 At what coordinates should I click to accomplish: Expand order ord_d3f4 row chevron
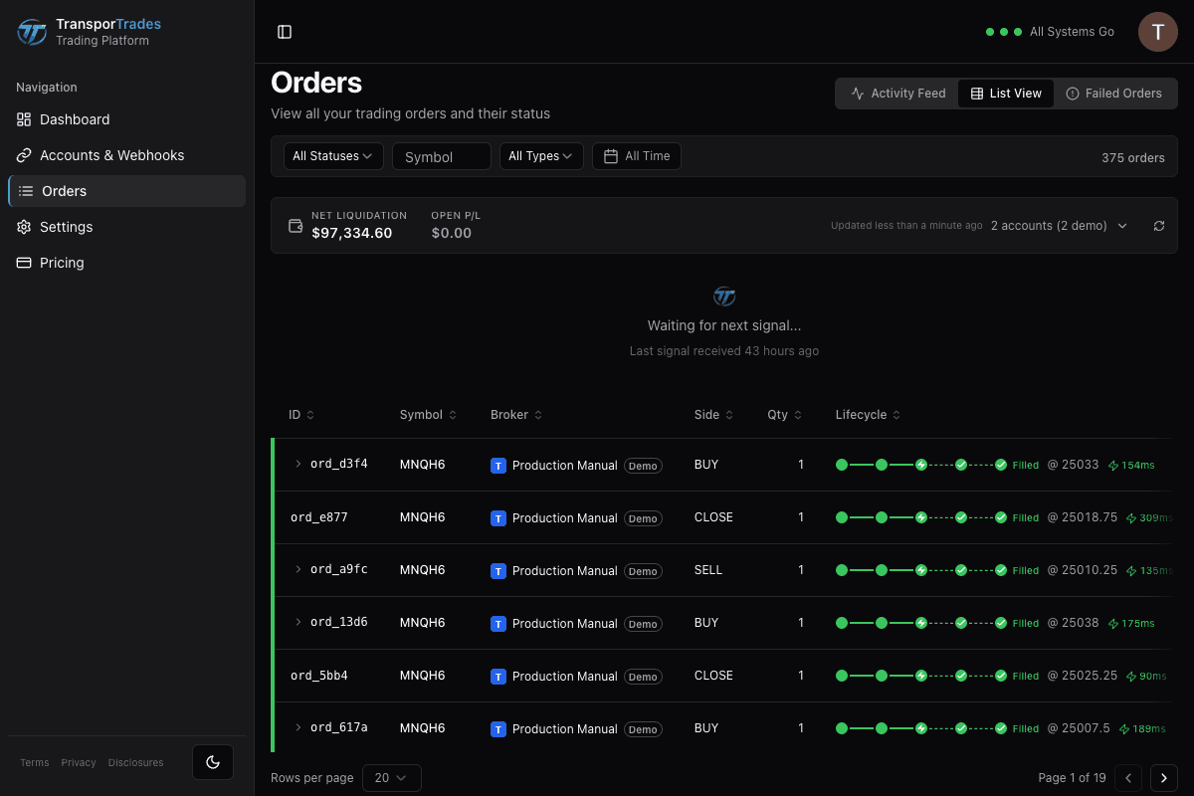(x=298, y=464)
